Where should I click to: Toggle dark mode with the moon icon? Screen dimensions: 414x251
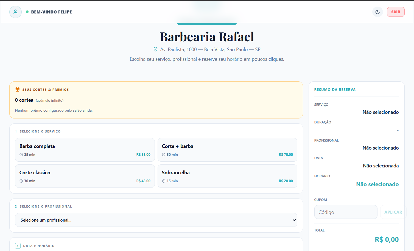(x=377, y=12)
